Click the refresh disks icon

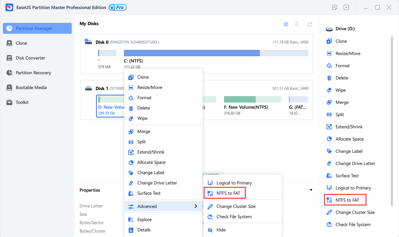pyautogui.click(x=310, y=24)
